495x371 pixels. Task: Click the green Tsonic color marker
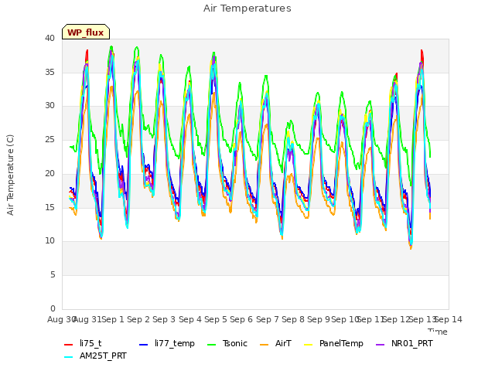pyautogui.click(x=211, y=345)
